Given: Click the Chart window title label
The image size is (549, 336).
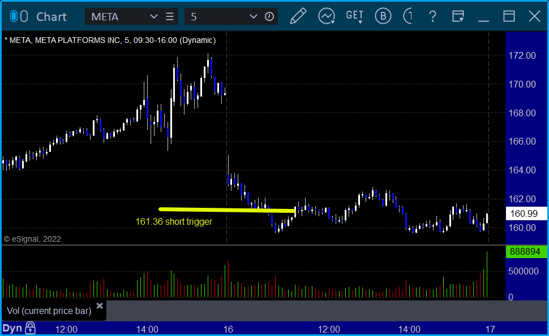Looking at the screenshot, I should [52, 17].
